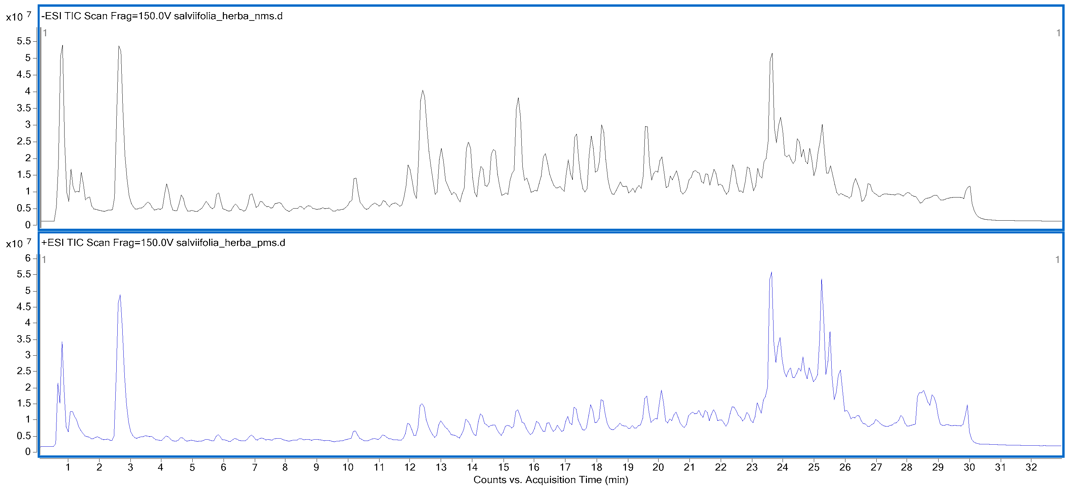Click the peak near 0.8 min in the -ESI chromatogram
The width and height of the screenshot is (1070, 489).
[x=62, y=46]
